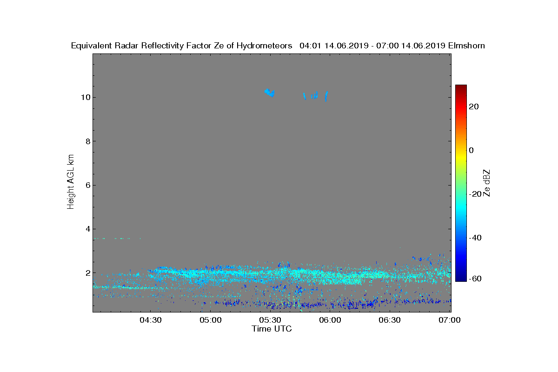Click the 'Height AGL km' axis label
The image size is (558, 372).
coord(71,182)
